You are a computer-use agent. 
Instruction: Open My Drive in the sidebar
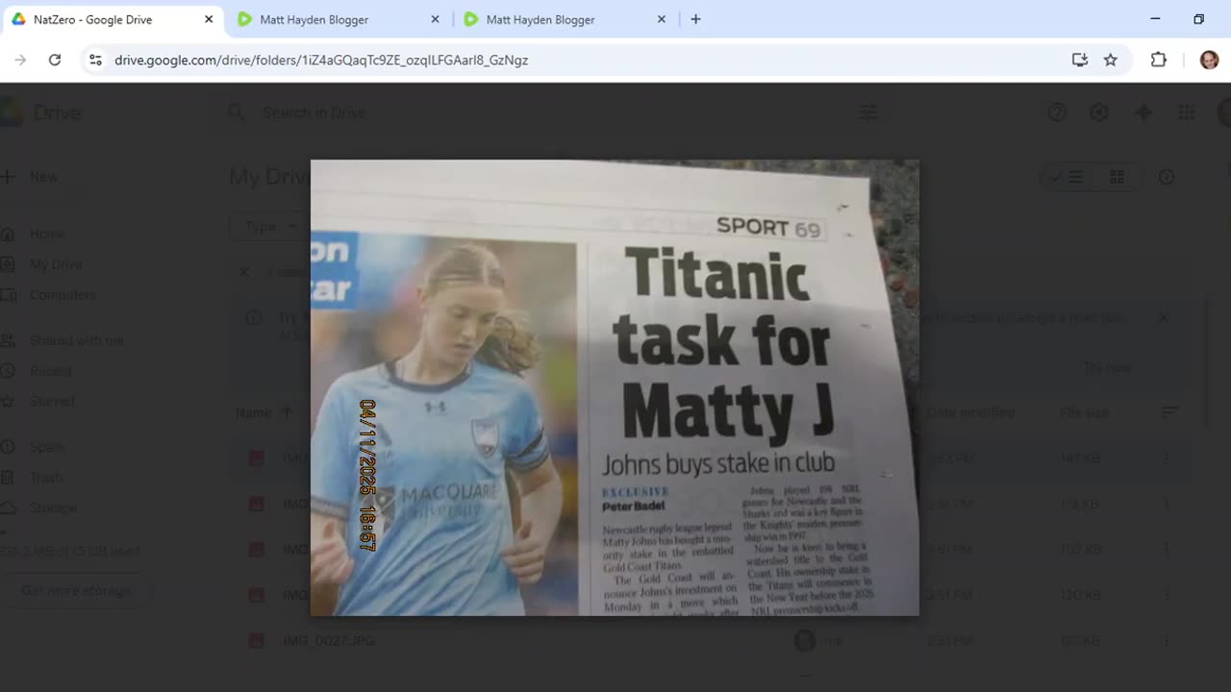56,264
